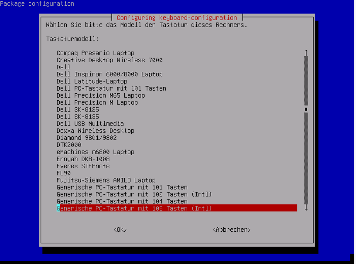Pick Dell Precision M Laptop
Image resolution: width=356 pixels, height=264 pixels.
coord(97,102)
